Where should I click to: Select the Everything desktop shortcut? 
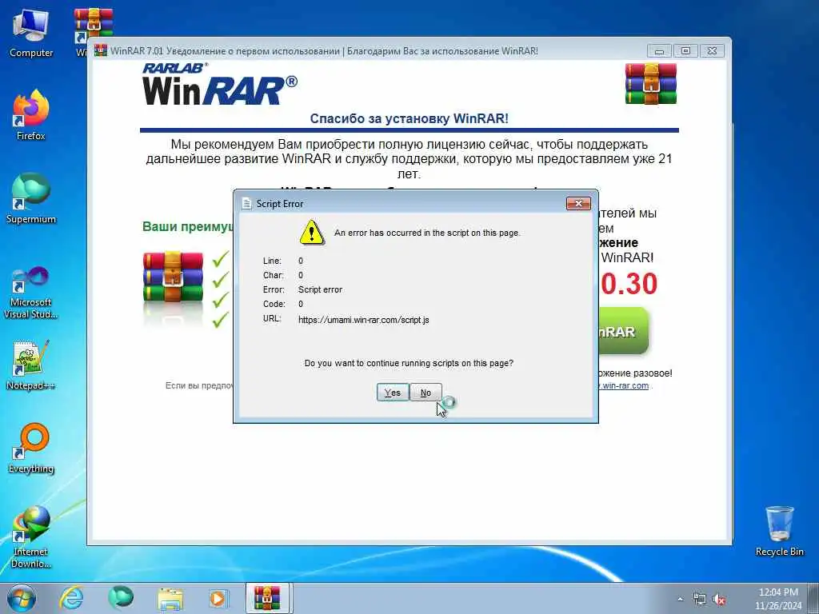tap(31, 449)
